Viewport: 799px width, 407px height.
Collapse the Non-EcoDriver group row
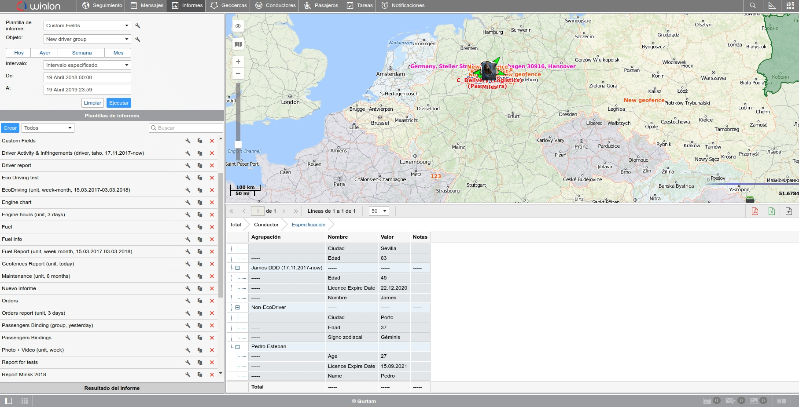(x=237, y=308)
